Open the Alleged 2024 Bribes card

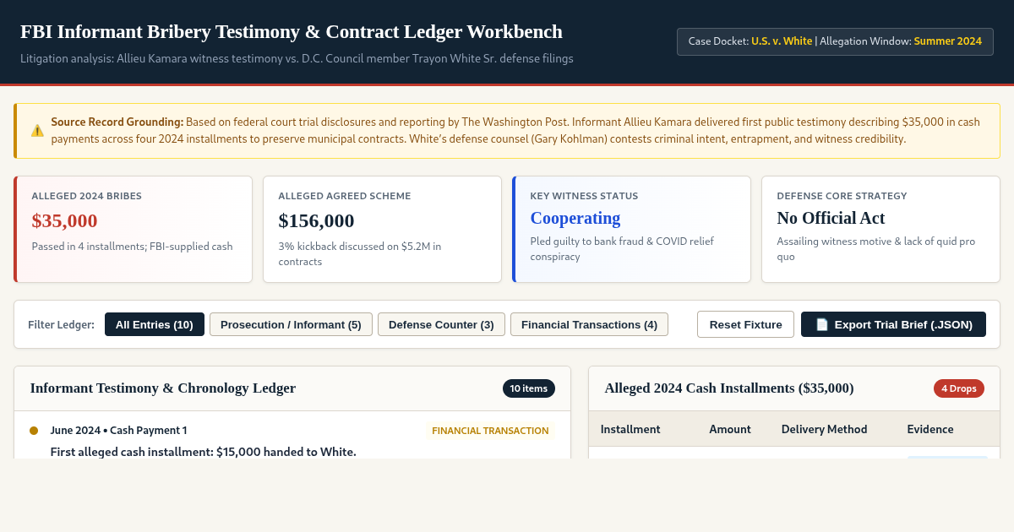click(133, 229)
